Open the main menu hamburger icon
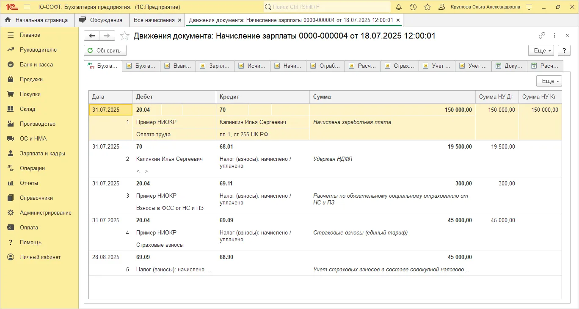The width and height of the screenshot is (579, 309). (27, 7)
